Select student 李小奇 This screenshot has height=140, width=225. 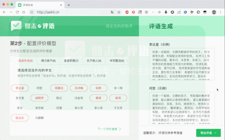pos(98,108)
